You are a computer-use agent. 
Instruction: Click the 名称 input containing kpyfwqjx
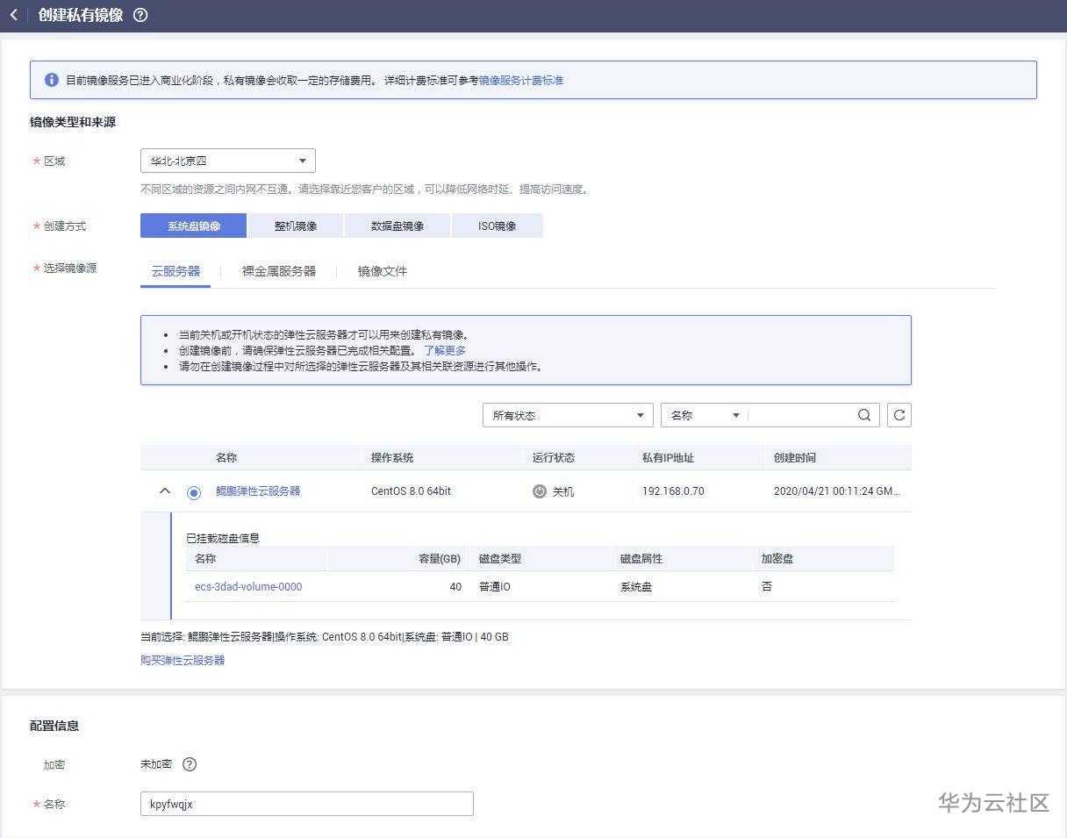307,804
